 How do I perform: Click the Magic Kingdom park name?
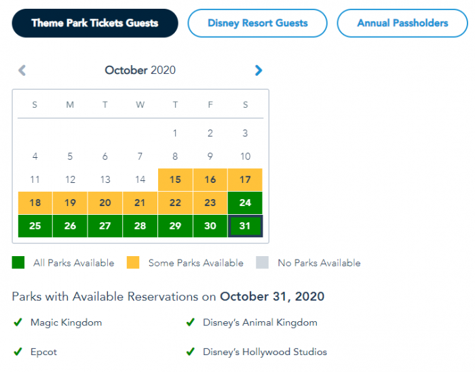tap(66, 323)
